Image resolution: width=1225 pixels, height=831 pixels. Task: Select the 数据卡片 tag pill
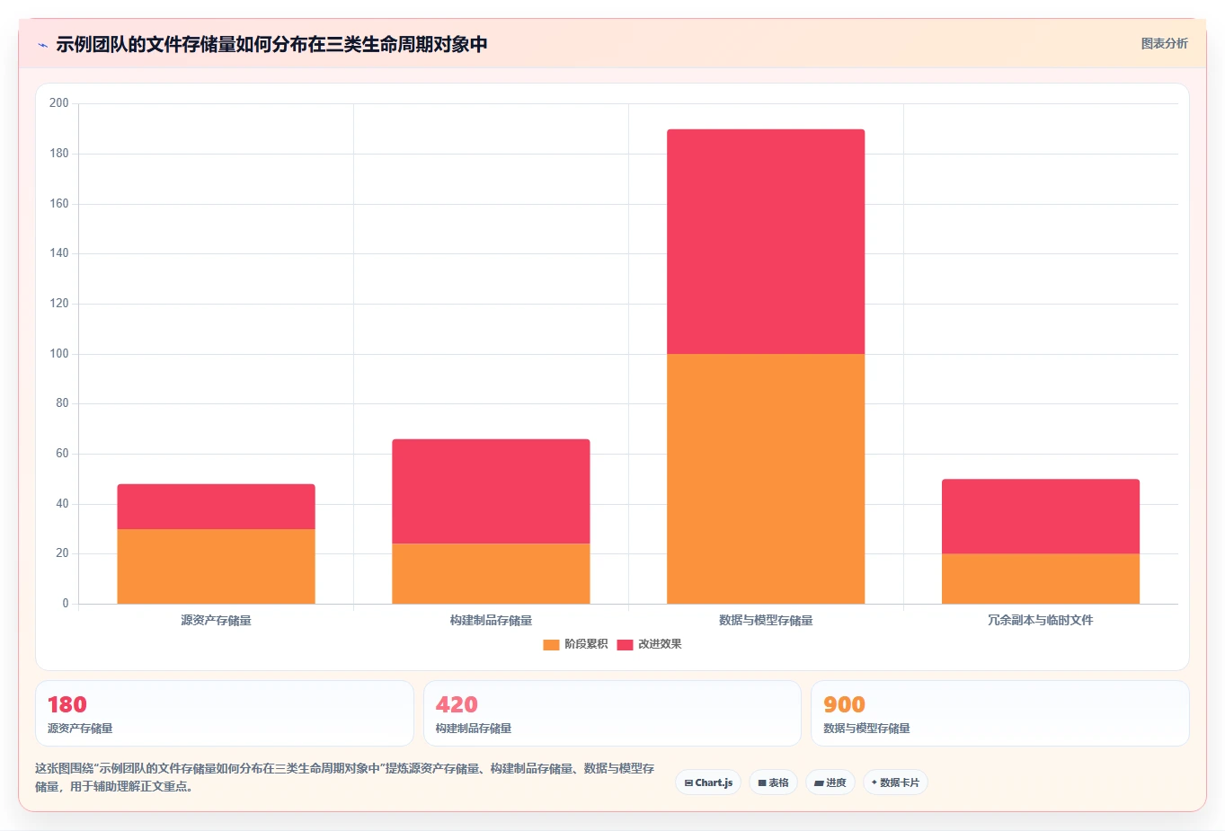click(895, 782)
